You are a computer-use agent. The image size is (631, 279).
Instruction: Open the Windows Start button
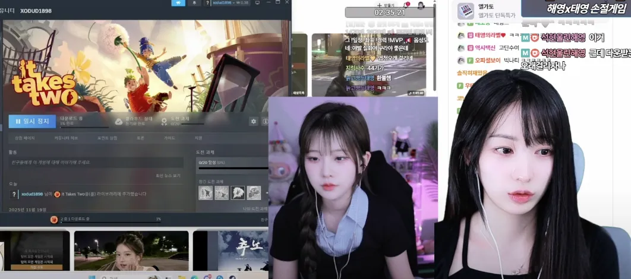click(92, 277)
